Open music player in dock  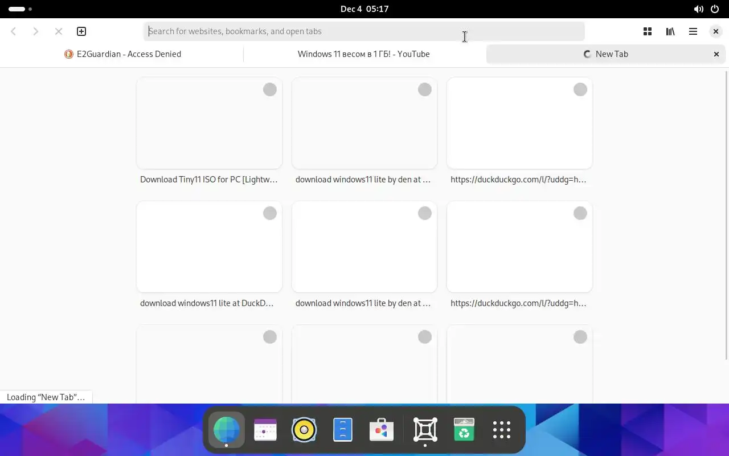[x=304, y=430]
